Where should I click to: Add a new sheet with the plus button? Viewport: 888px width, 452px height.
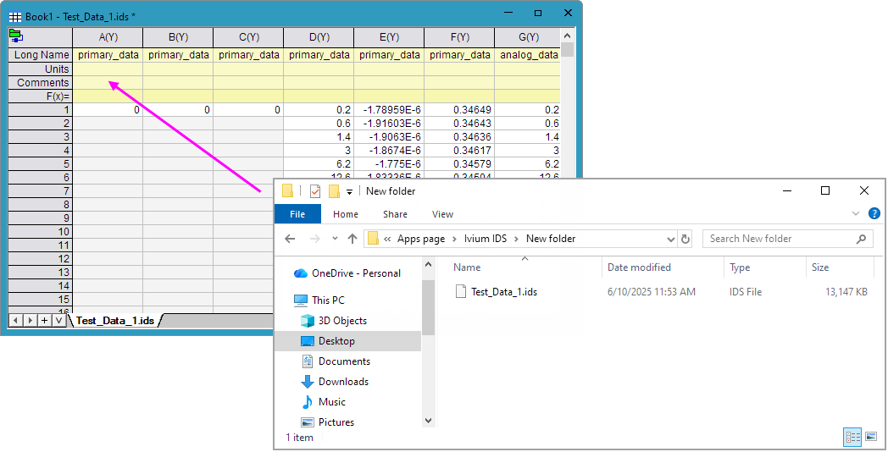[44, 321]
